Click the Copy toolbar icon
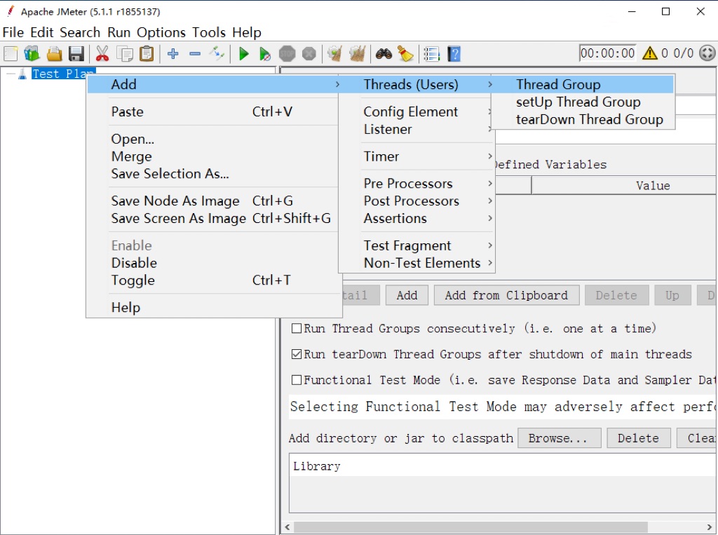The image size is (718, 535). point(125,53)
